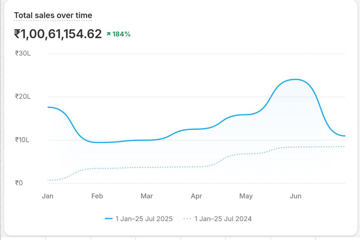Viewport: 360px width, 240px height.
Task: Click the Feb label on the x-axis
Action: (x=97, y=196)
